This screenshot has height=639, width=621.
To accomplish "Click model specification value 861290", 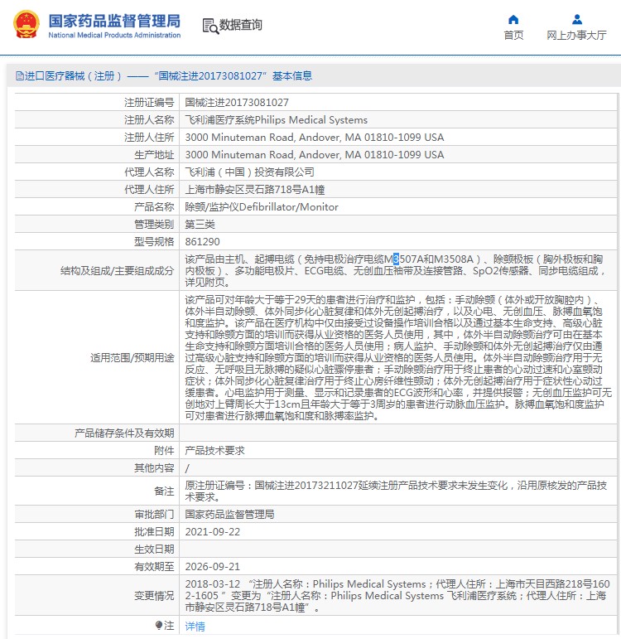I will point(202,242).
